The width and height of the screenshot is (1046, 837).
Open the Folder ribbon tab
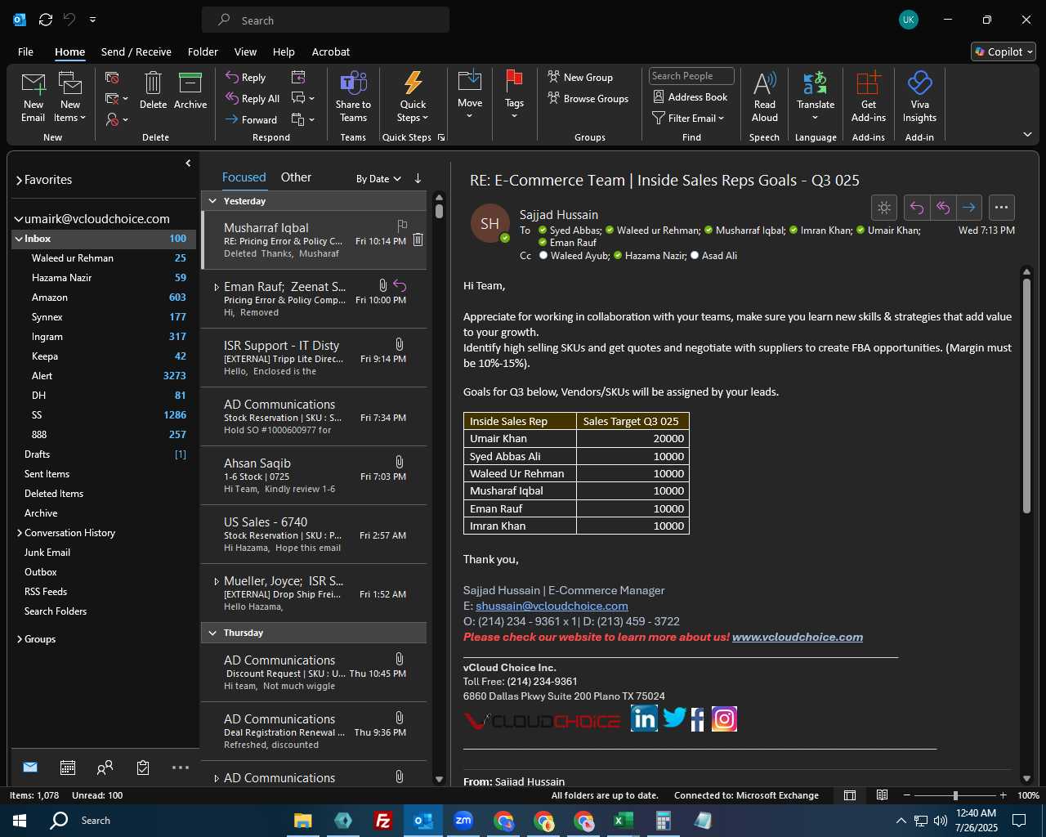(203, 51)
